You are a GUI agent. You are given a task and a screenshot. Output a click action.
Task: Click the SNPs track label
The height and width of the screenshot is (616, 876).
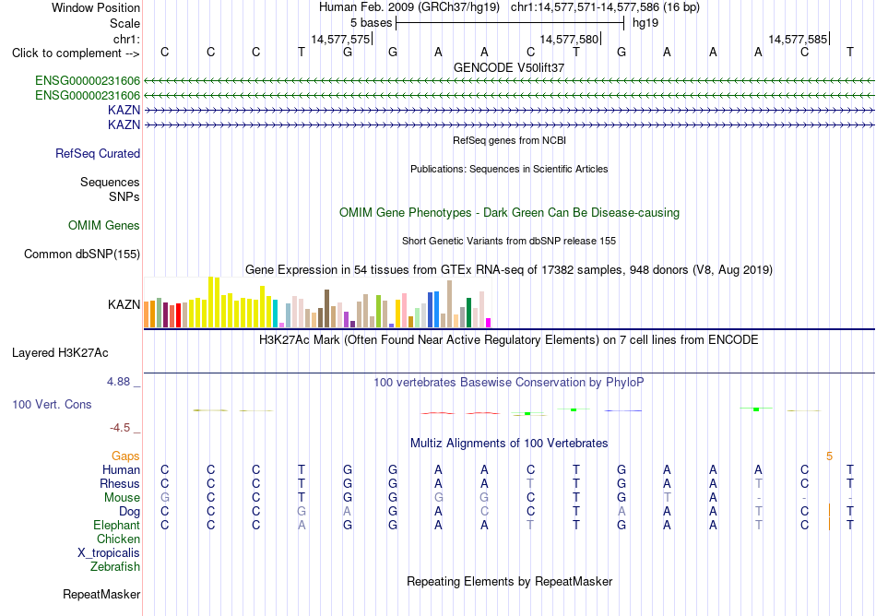[x=124, y=196]
